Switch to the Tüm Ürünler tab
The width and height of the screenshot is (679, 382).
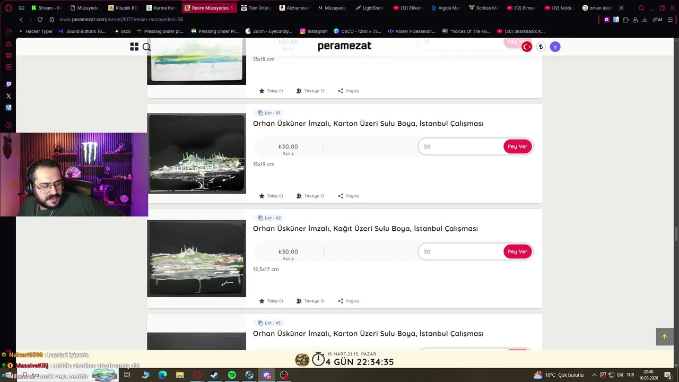click(256, 8)
